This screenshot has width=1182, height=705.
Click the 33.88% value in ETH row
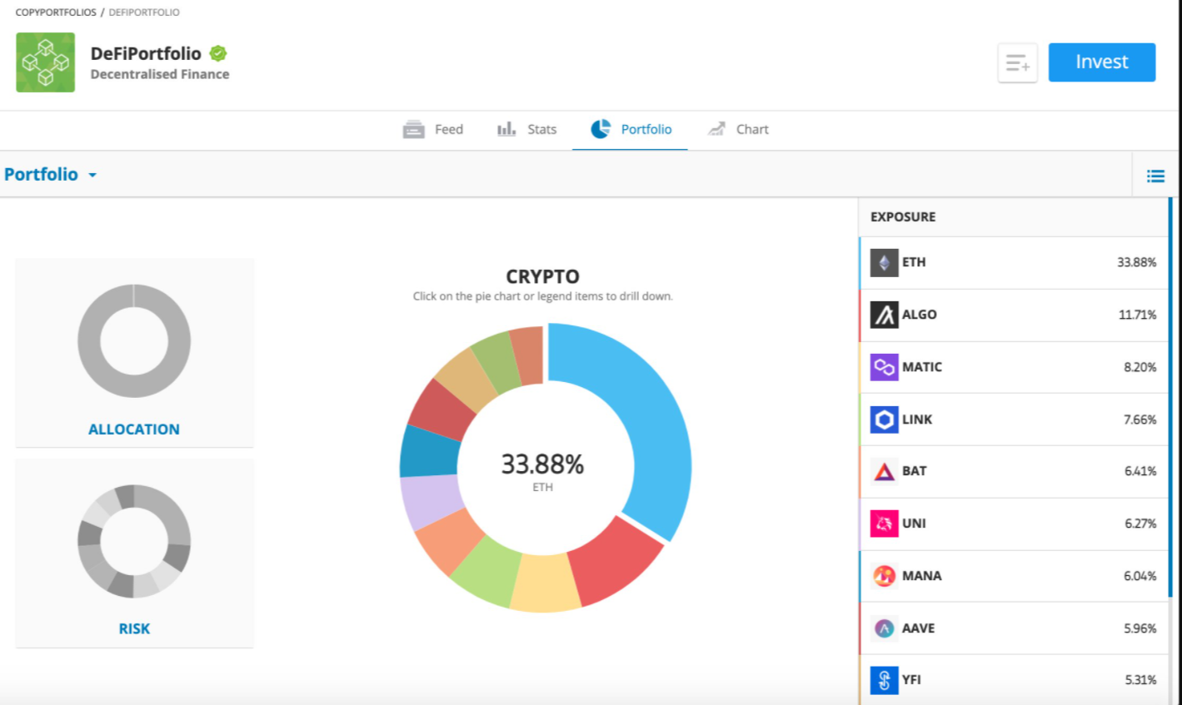[1137, 262]
